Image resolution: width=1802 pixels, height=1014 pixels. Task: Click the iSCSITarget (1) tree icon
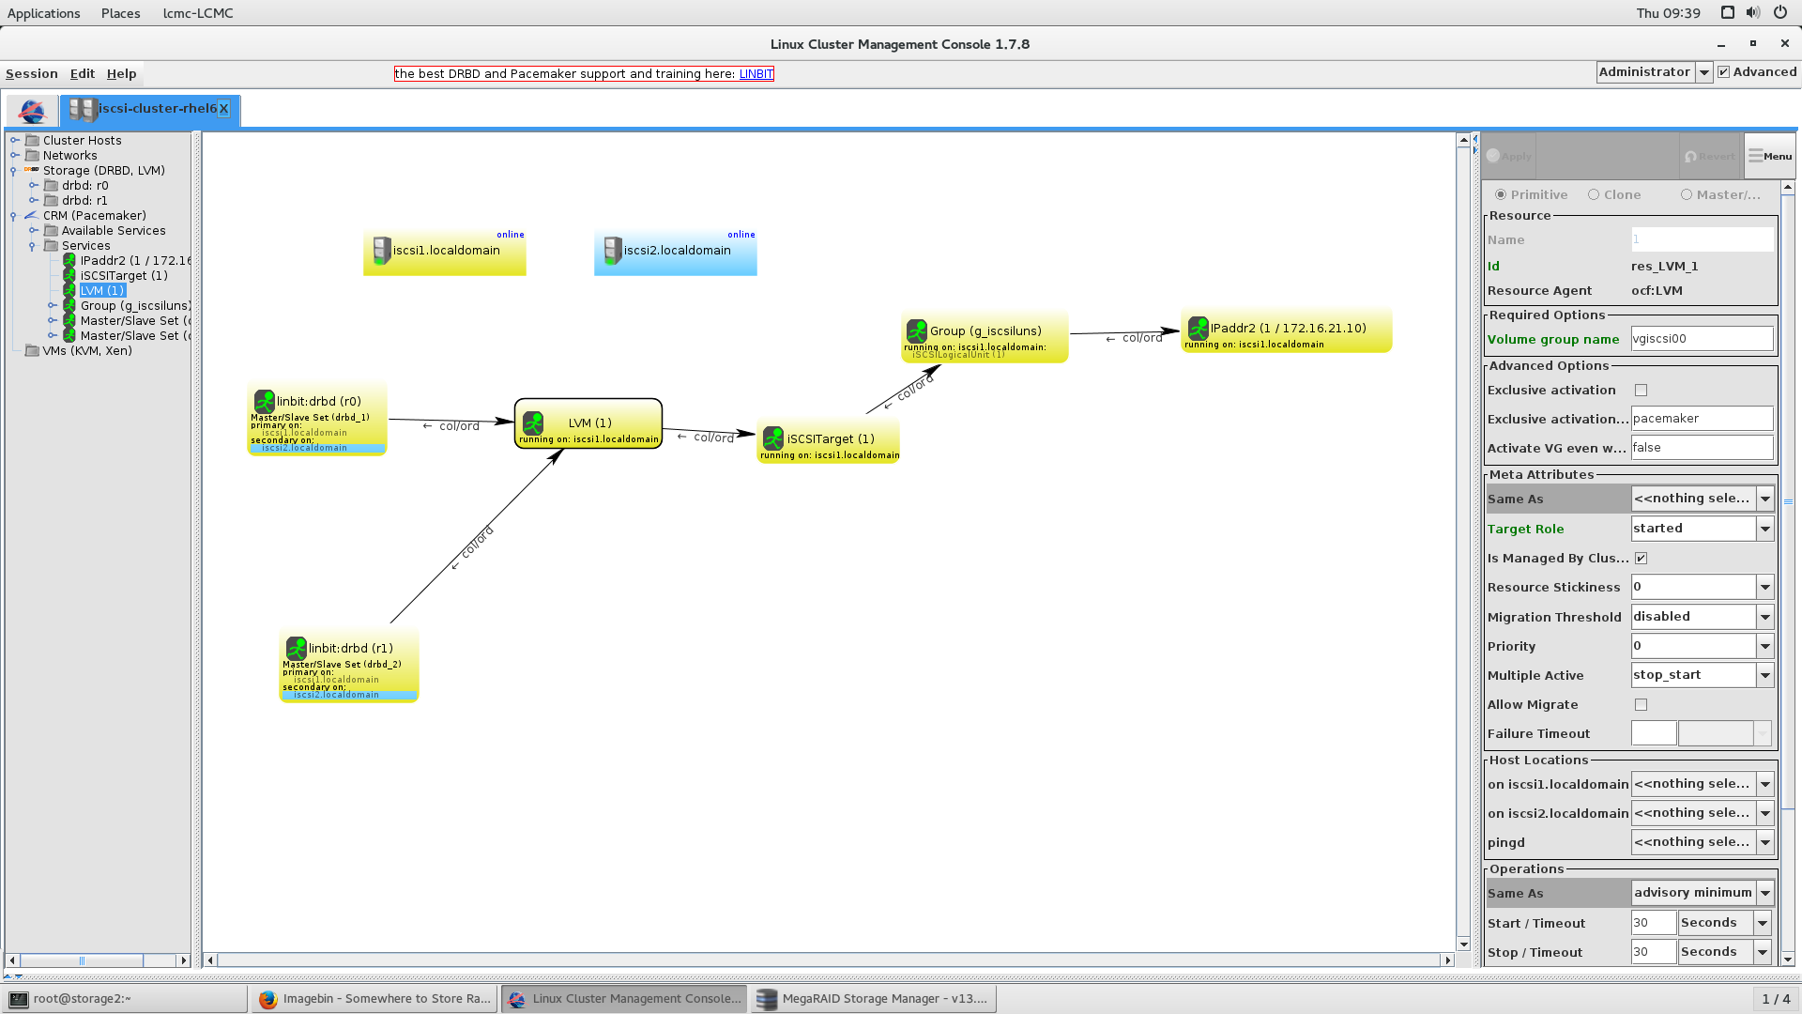(69, 275)
